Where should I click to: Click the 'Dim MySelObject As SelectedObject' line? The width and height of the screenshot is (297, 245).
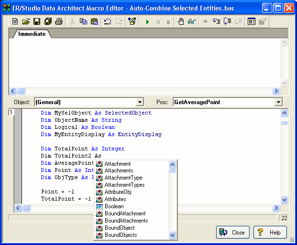click(x=96, y=113)
